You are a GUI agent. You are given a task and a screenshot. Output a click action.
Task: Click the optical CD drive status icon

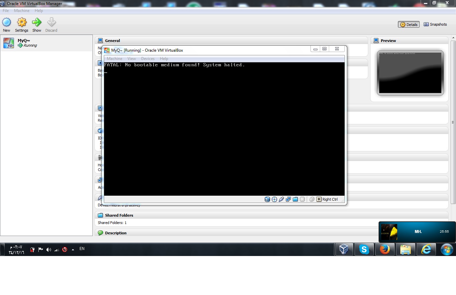tap(274, 199)
